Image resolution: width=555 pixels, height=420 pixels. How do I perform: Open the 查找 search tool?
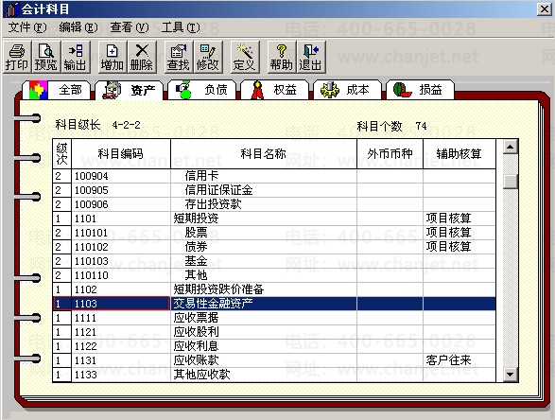[x=179, y=57]
